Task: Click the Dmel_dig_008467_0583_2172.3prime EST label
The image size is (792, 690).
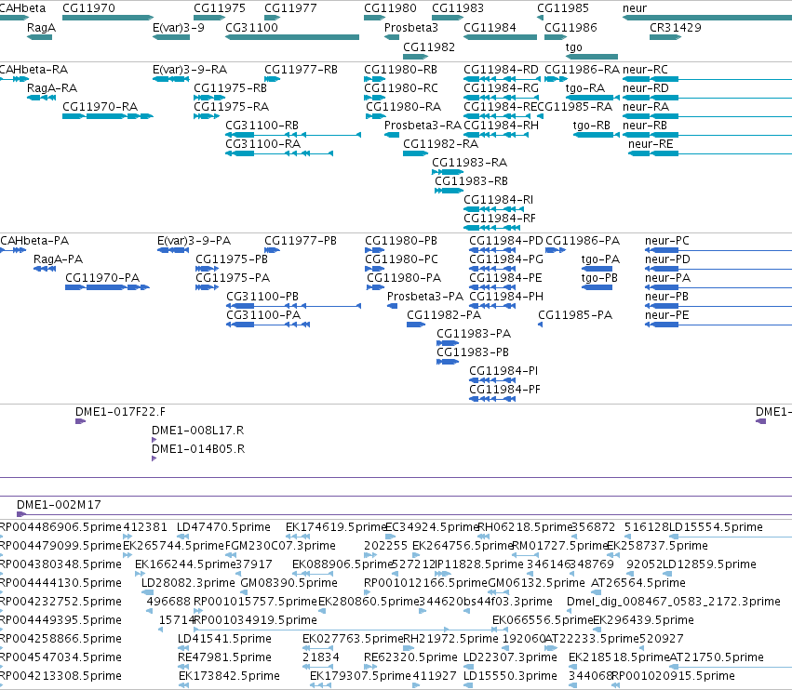Action: point(674,602)
